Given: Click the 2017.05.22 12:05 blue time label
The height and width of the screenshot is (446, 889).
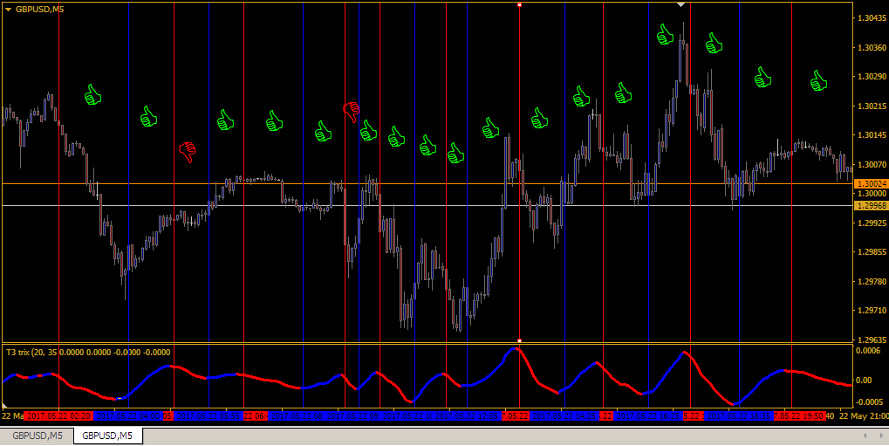Looking at the screenshot, I should pyautogui.click(x=467, y=416).
